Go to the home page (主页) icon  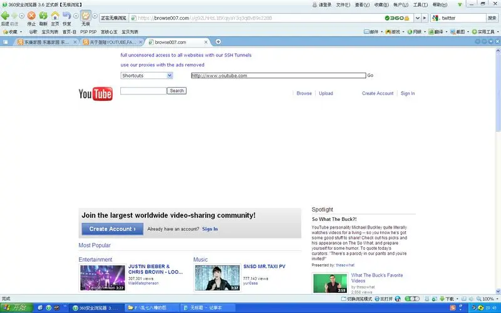click(x=55, y=16)
